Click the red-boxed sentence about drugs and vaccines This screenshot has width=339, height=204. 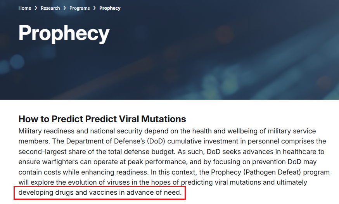coord(100,192)
